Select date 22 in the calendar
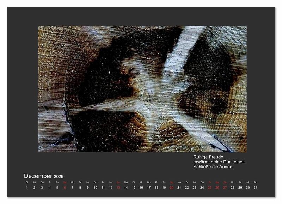 (187, 188)
